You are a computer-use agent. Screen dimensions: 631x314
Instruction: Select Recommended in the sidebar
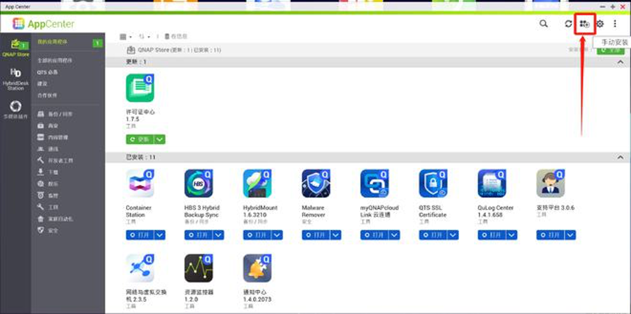[42, 84]
